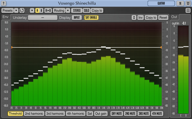Click the left orange threshold envelope handle
The image size is (192, 119).
pos(12,47)
